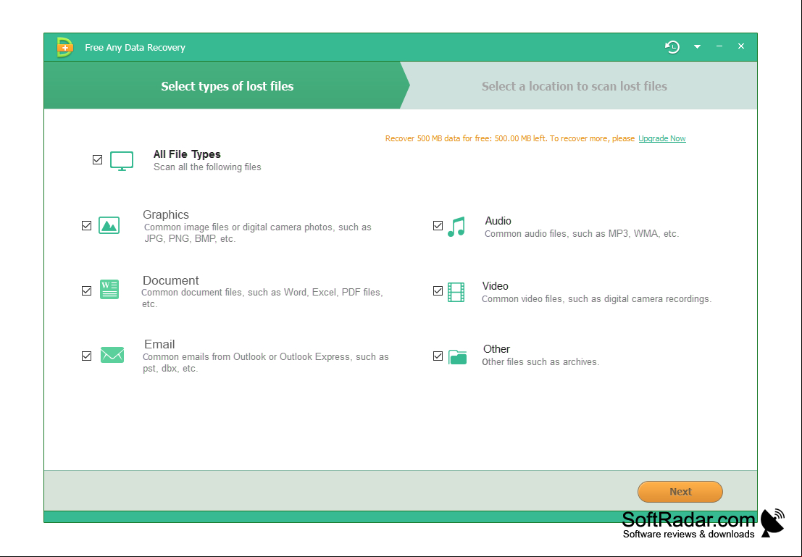Close the Free Any Data Recovery window

[740, 46]
